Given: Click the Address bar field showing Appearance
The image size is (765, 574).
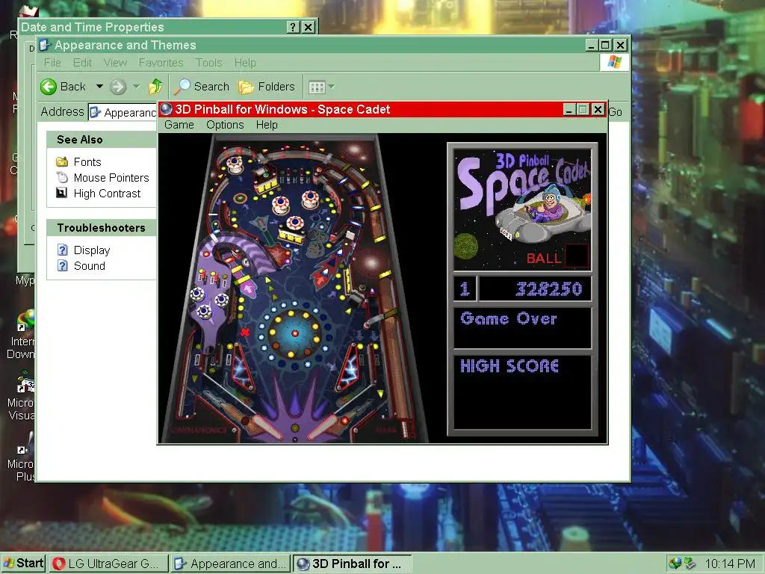Looking at the screenshot, I should click(123, 112).
